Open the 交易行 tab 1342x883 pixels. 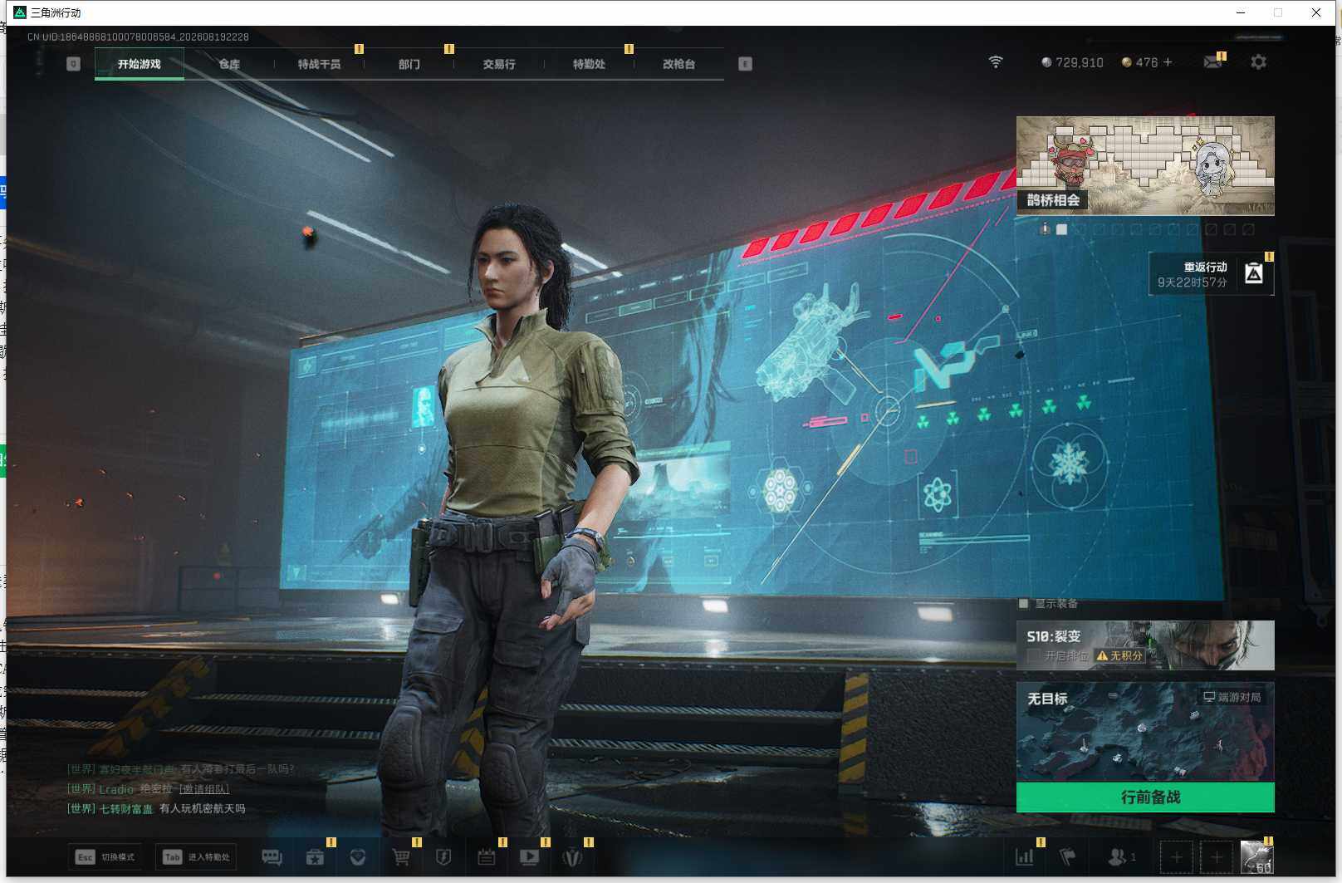pyautogui.click(x=499, y=64)
